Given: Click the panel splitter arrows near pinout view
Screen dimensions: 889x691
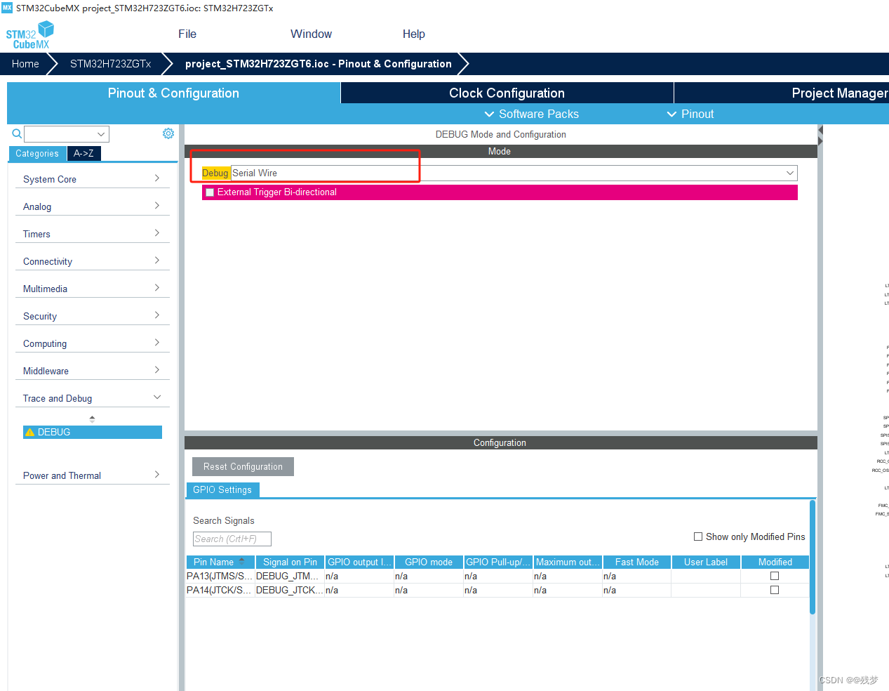Looking at the screenshot, I should pyautogui.click(x=820, y=136).
